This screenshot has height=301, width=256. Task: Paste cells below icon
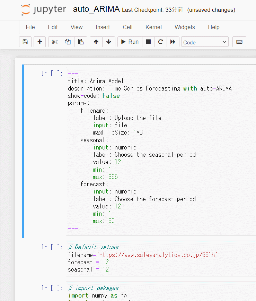click(80, 42)
